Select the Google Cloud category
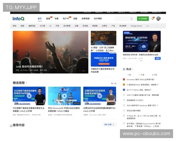This screenshot has height=141, width=176. click(136, 26)
